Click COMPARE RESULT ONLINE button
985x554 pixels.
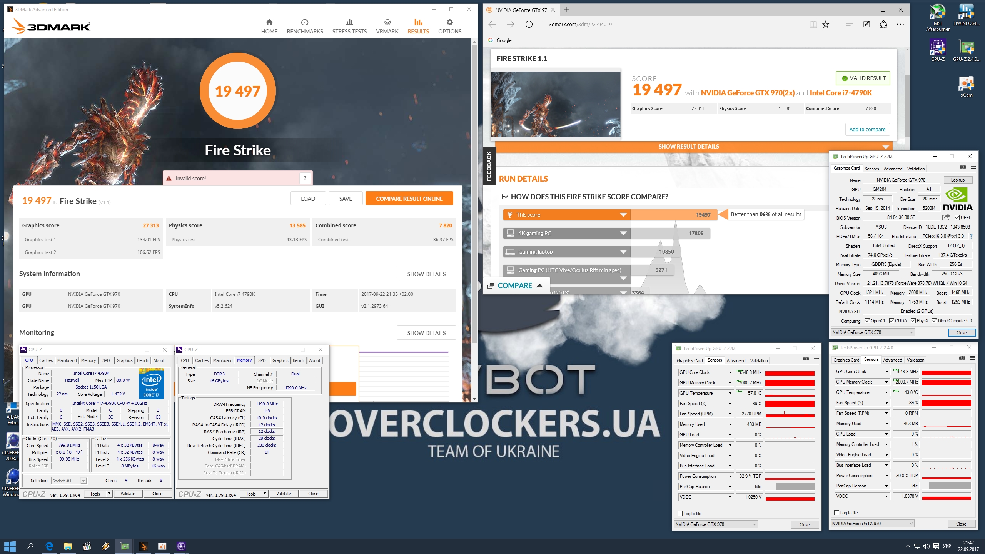coord(409,199)
